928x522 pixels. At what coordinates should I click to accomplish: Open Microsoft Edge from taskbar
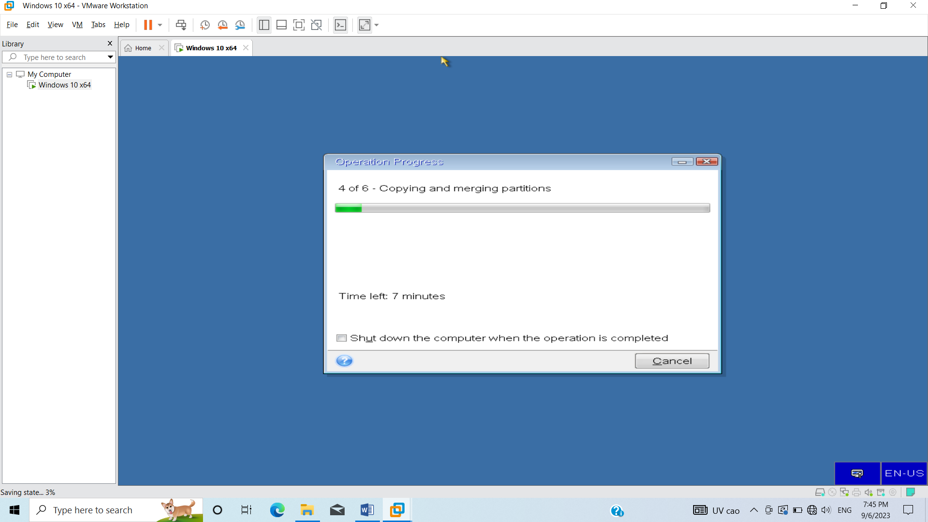(x=277, y=510)
